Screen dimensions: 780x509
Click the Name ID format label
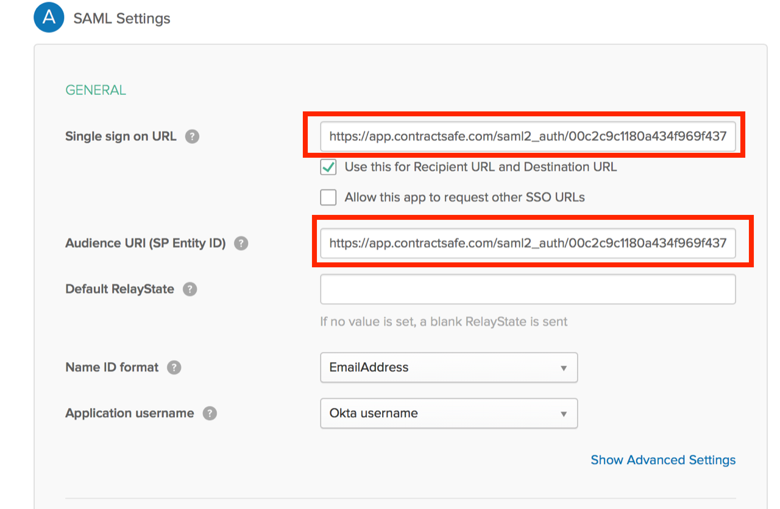(x=112, y=368)
